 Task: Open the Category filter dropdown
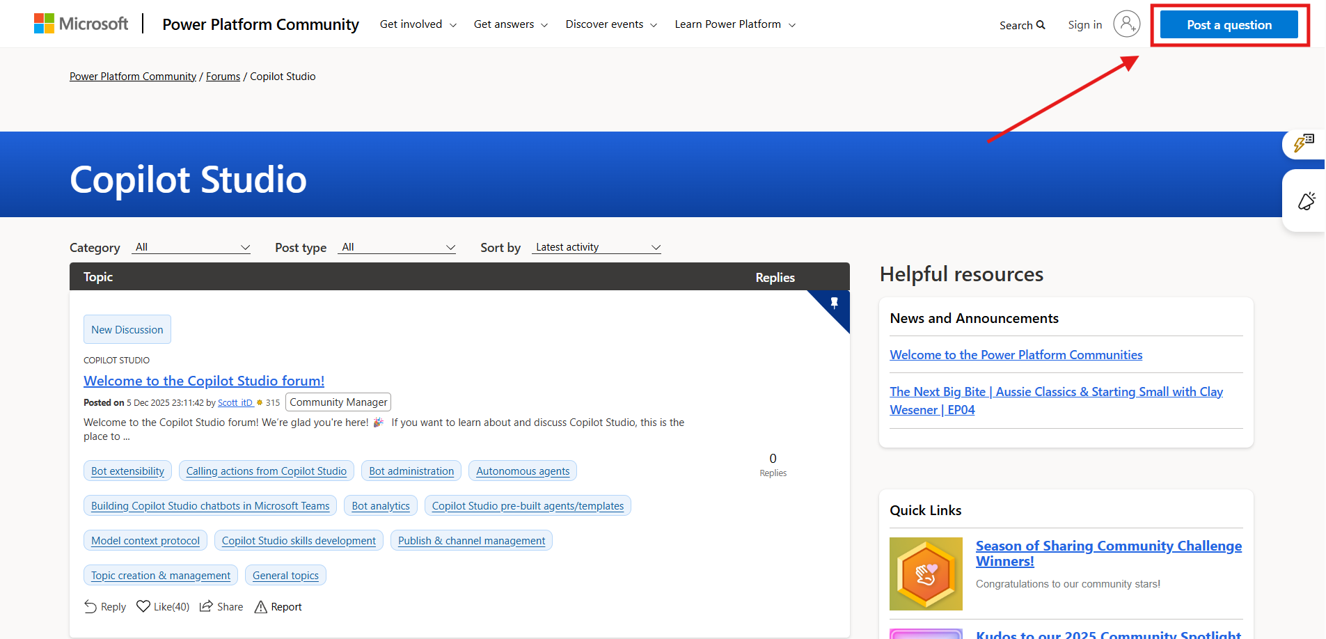pos(191,247)
